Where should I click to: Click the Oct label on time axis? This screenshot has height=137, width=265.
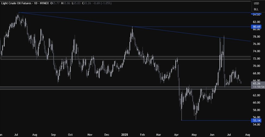[71, 135]
